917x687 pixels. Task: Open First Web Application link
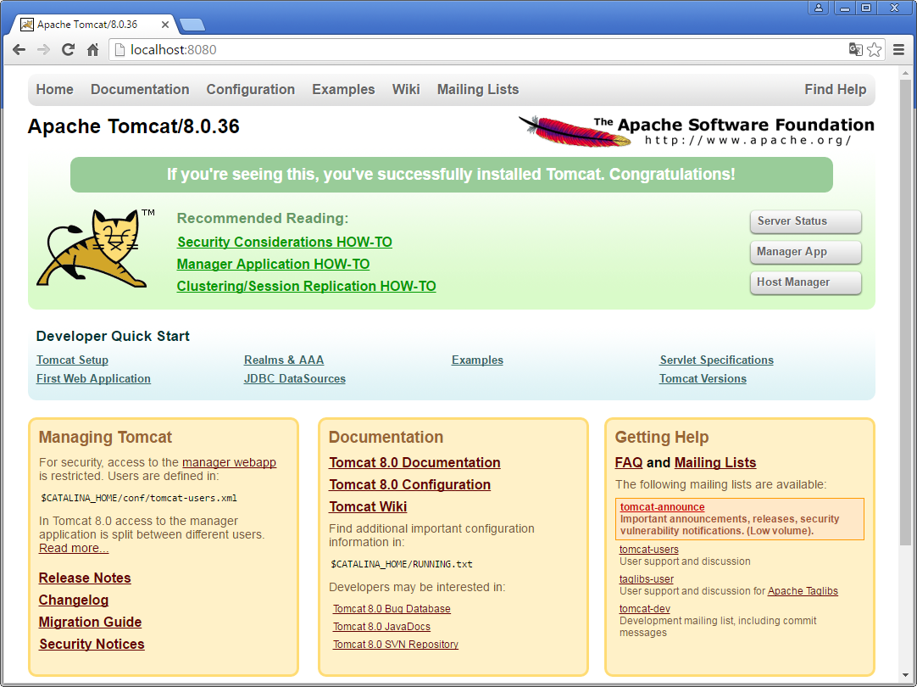(93, 378)
